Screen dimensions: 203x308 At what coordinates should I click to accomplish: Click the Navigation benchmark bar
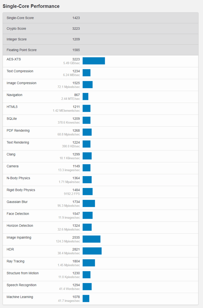pos(86,96)
